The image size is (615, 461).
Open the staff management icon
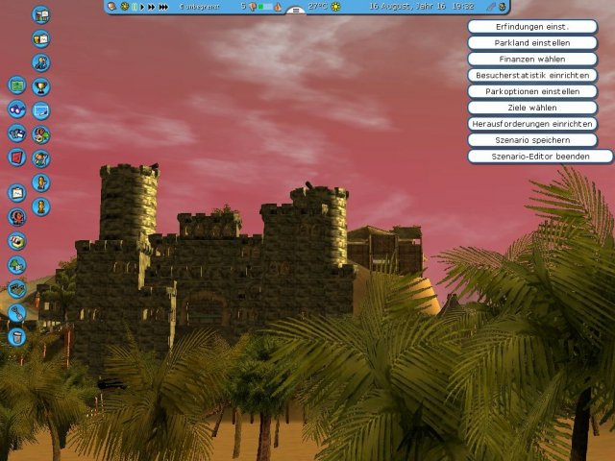[40, 62]
